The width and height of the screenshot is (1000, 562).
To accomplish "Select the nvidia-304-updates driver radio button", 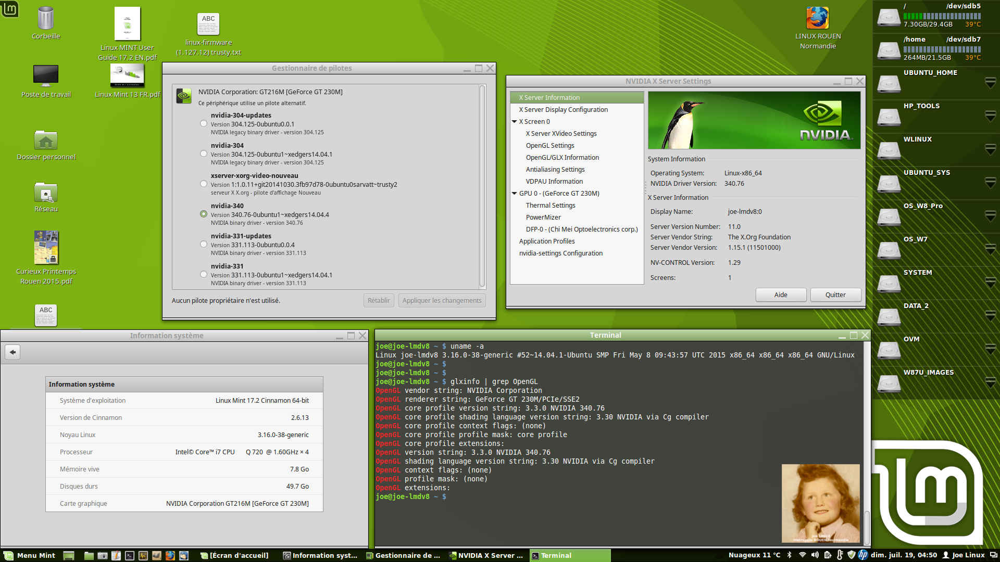I will tap(204, 124).
